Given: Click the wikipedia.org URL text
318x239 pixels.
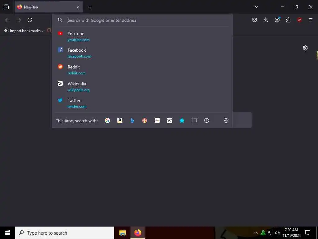Looking at the screenshot, I should pyautogui.click(x=79, y=90).
